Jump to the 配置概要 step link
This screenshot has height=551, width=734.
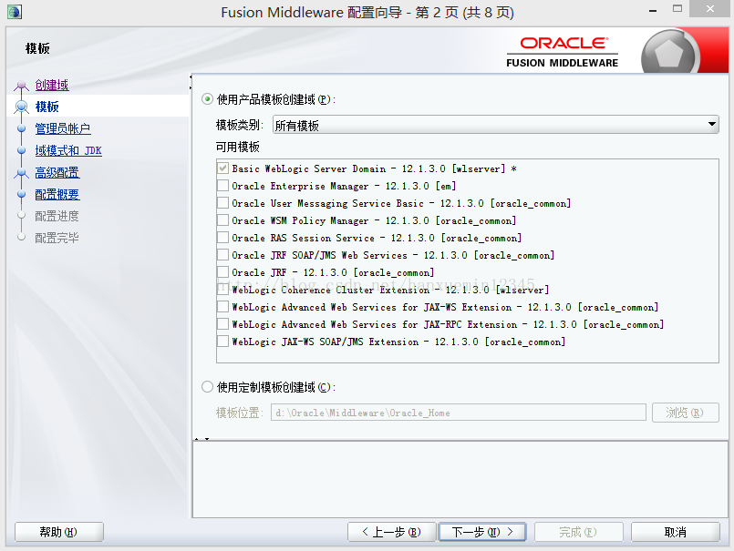coord(57,194)
